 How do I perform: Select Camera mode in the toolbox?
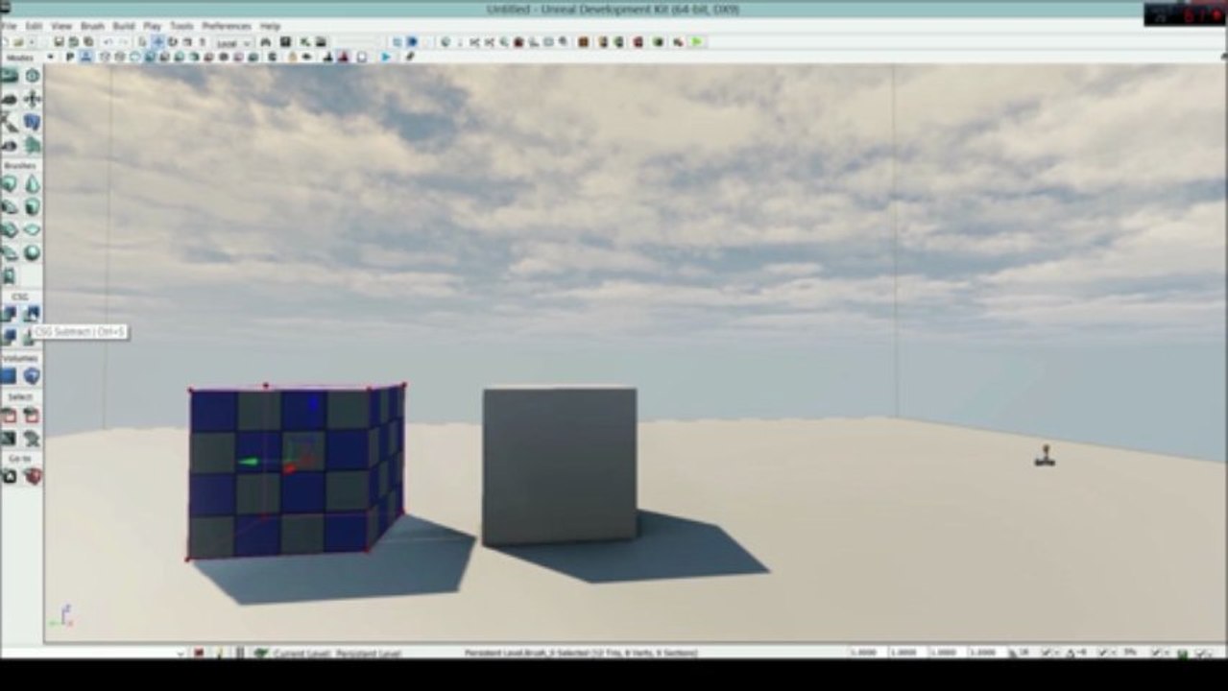pyautogui.click(x=10, y=76)
